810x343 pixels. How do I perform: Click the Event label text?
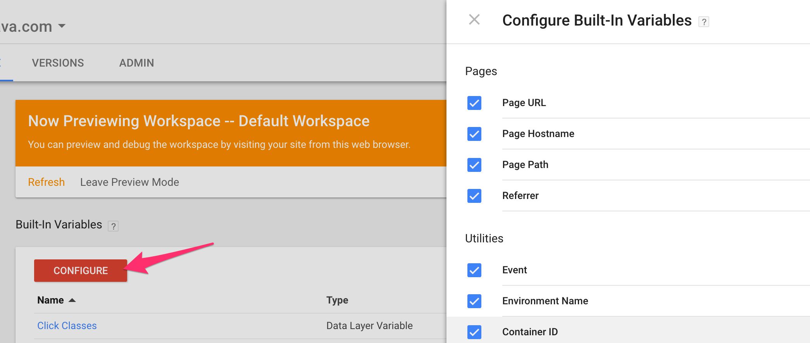coord(515,270)
